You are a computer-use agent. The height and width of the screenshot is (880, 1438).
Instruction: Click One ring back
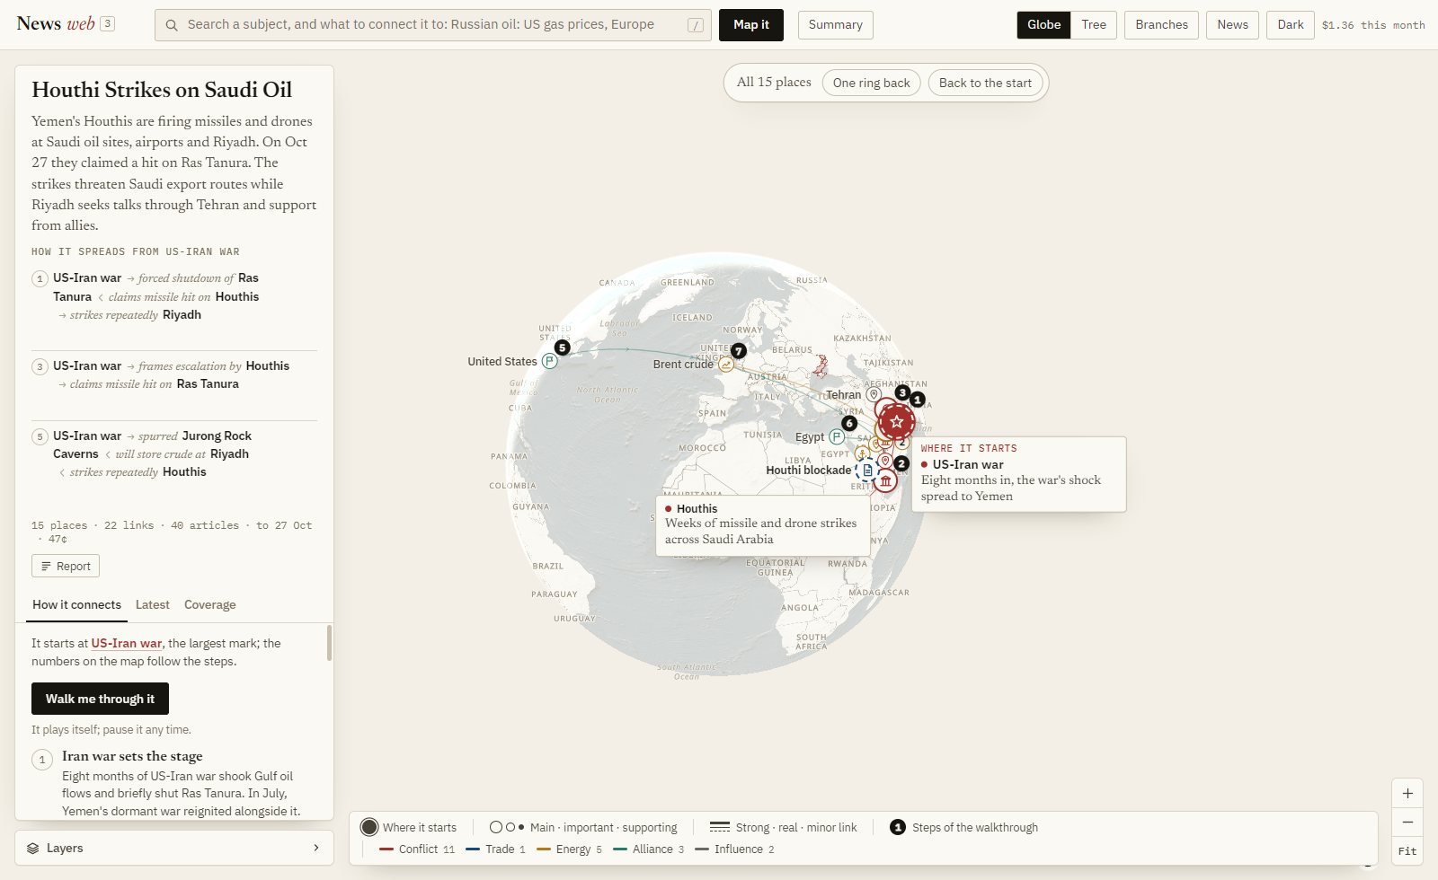[871, 83]
